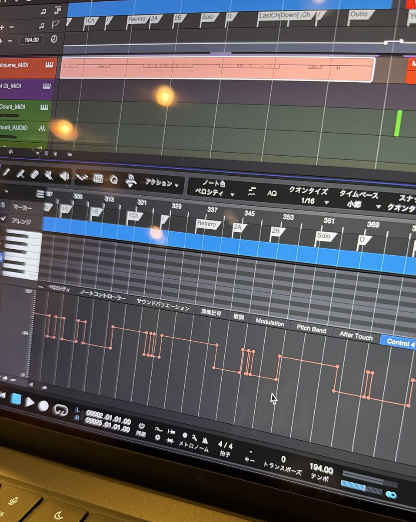Click the metronome settings wrench icon
The width and height of the screenshot is (416, 522).
click(195, 438)
